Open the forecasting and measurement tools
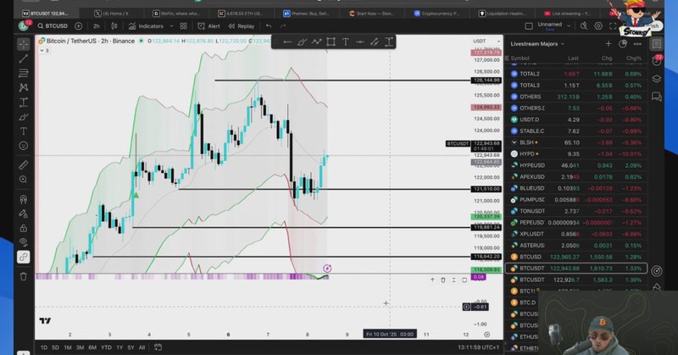Image resolution: width=678 pixels, height=355 pixels. pos(24,103)
